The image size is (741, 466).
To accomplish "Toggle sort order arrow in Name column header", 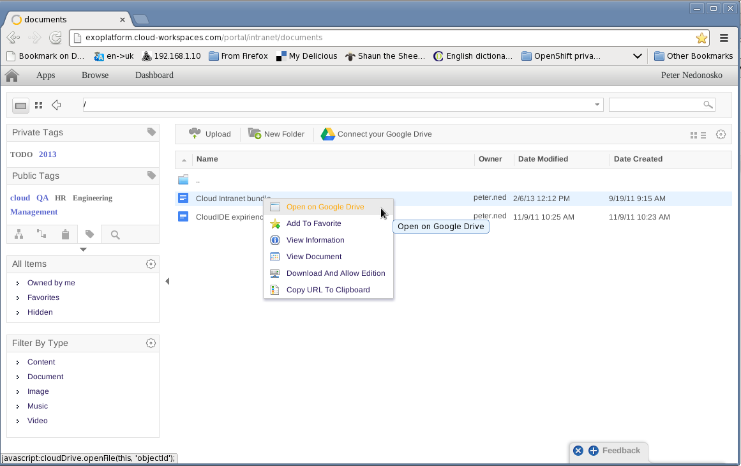I will coord(184,160).
